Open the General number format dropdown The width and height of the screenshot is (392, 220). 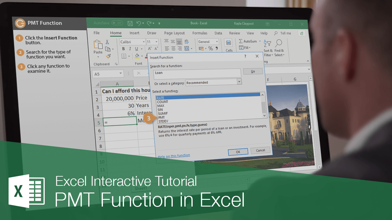[x=217, y=42]
